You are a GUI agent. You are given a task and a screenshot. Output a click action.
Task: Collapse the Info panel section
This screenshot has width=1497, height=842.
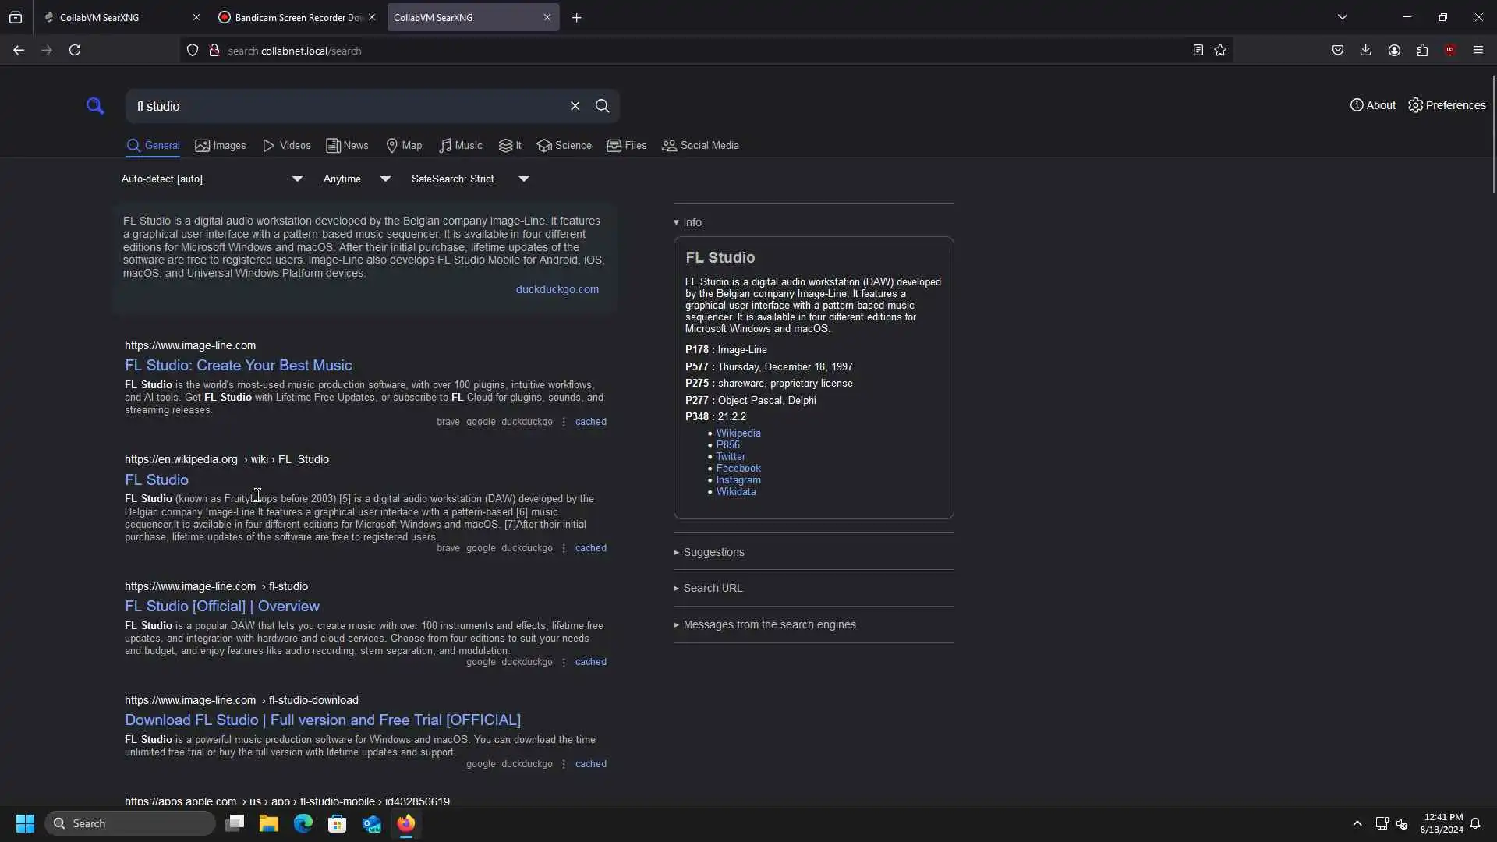(688, 222)
